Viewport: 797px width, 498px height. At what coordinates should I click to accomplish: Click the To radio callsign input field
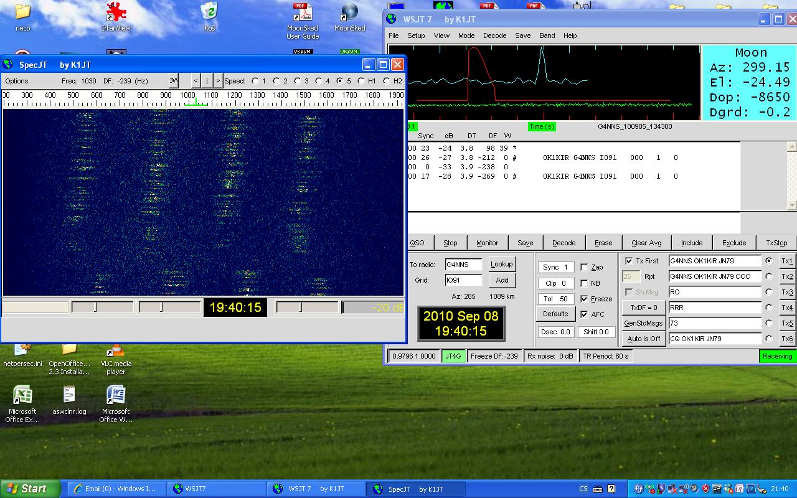pos(463,265)
